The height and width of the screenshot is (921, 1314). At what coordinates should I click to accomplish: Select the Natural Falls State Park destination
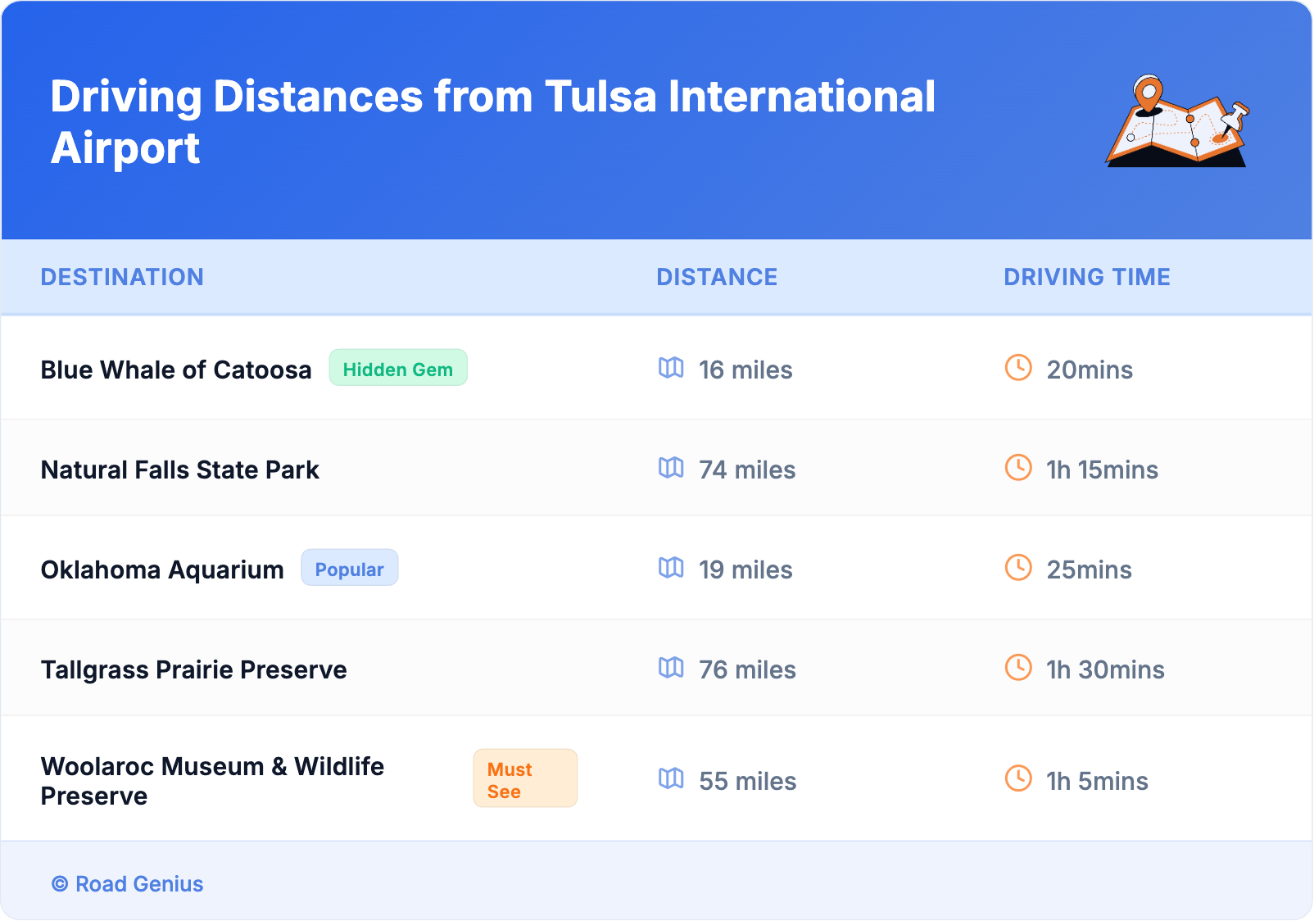tap(180, 470)
